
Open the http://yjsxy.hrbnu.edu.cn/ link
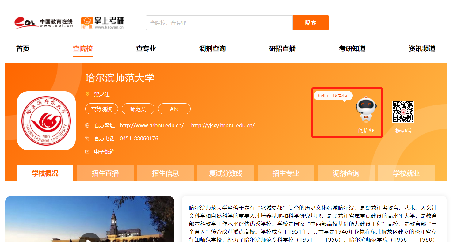tap(223, 125)
